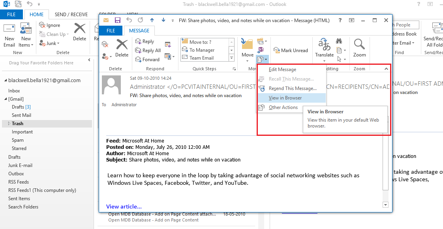Mark the message as Unread
This screenshot has height=229, width=443.
point(291,50)
